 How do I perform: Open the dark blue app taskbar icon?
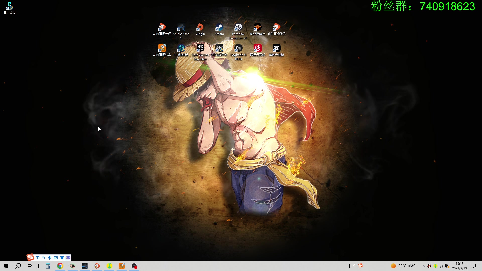85,266
